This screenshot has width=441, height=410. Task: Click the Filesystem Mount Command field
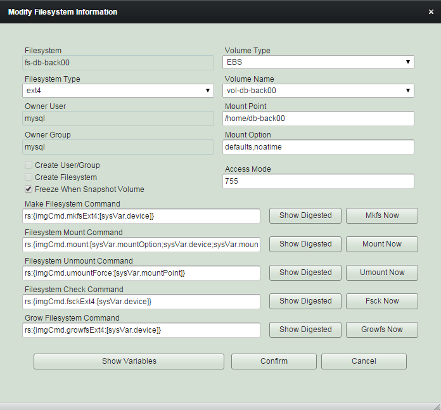[x=141, y=245]
